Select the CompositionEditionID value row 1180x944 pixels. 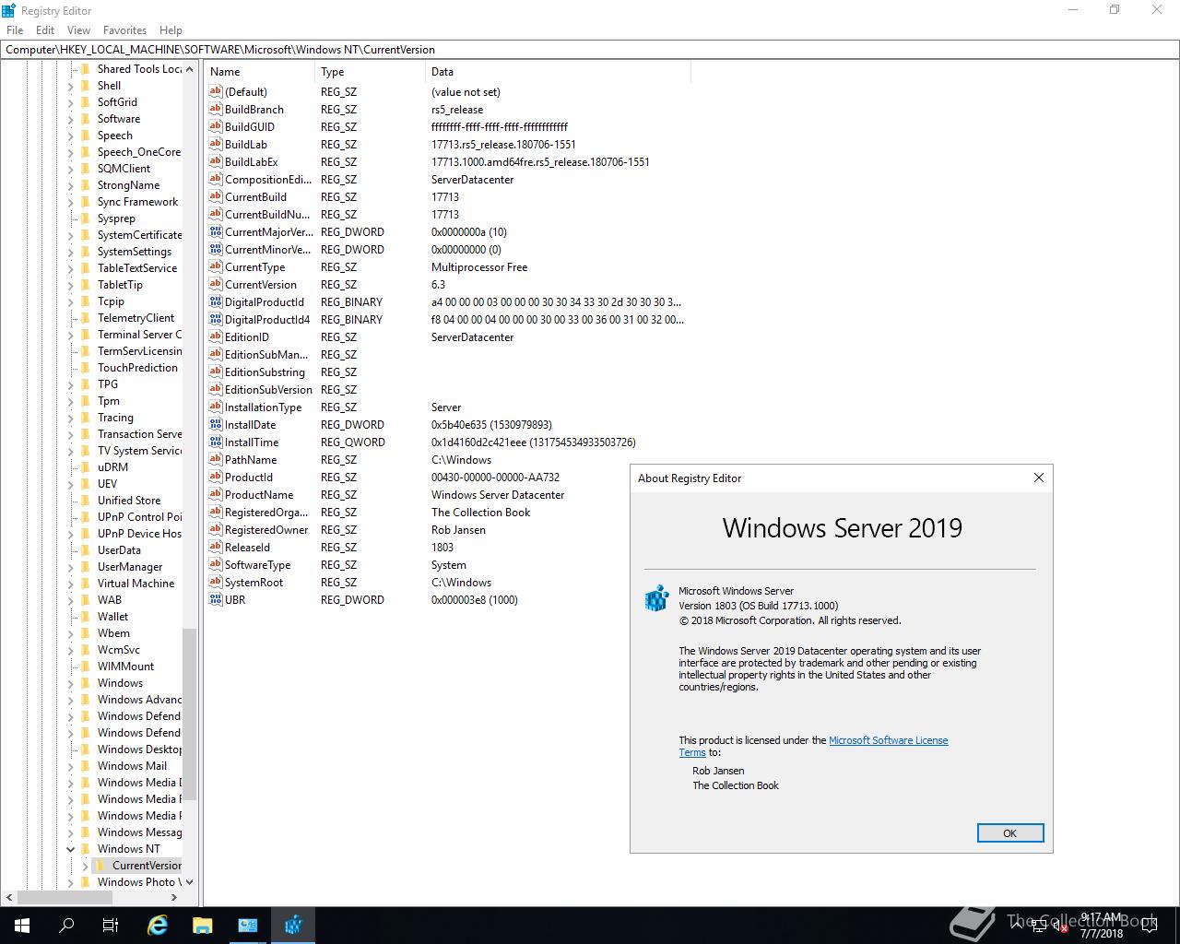(446, 179)
